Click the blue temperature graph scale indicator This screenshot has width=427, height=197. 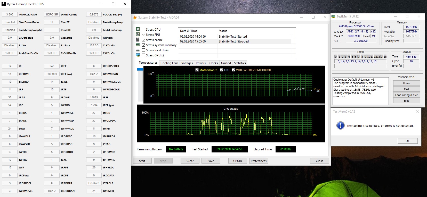click(140, 69)
